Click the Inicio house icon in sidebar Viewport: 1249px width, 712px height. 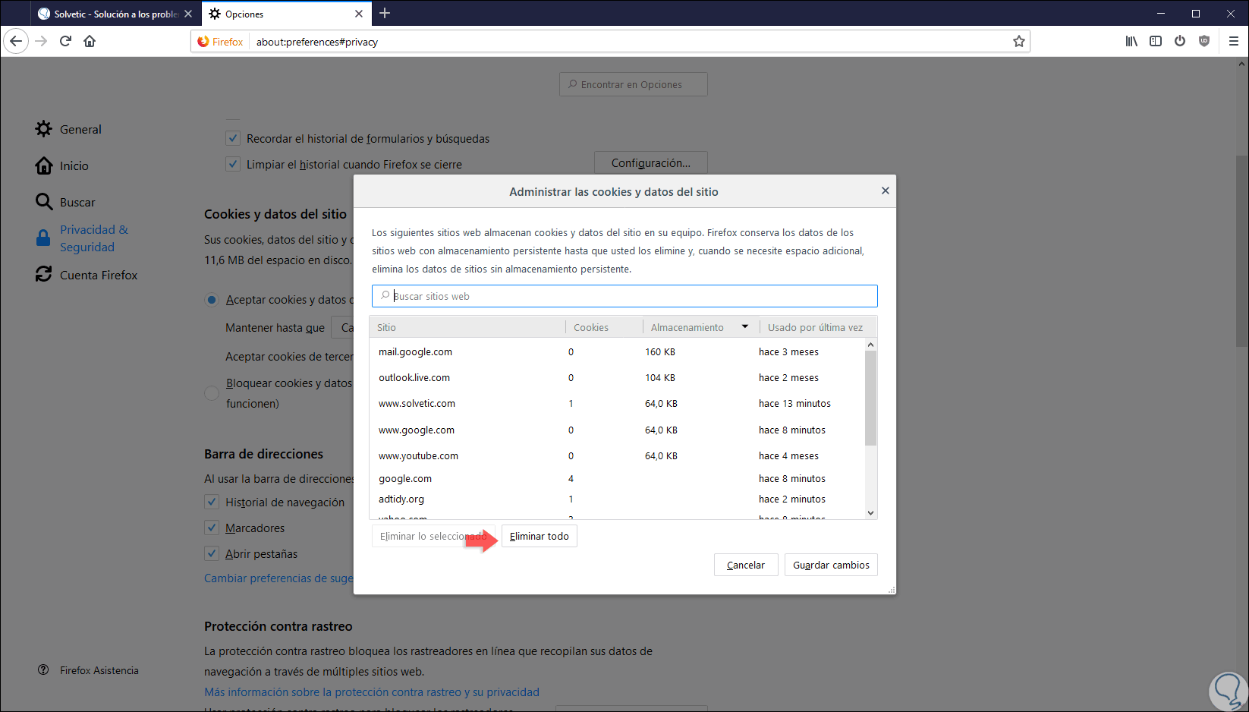44,165
